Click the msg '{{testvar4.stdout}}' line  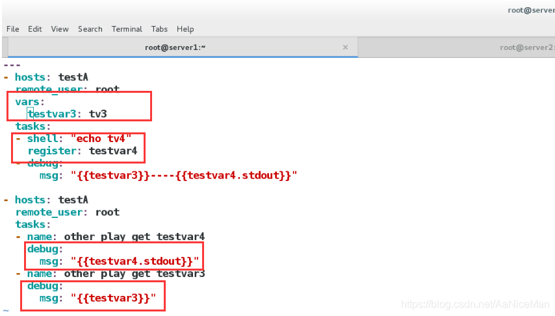pos(119,261)
